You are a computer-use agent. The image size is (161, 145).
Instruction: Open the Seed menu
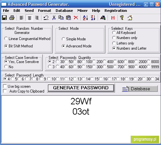click(x=29, y=11)
